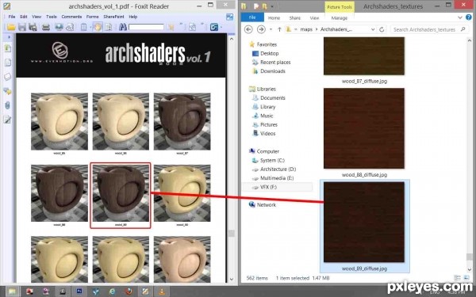This screenshot has width=476, height=297.
Task: Switch to the View tab in Explorer
Action: 314,18
